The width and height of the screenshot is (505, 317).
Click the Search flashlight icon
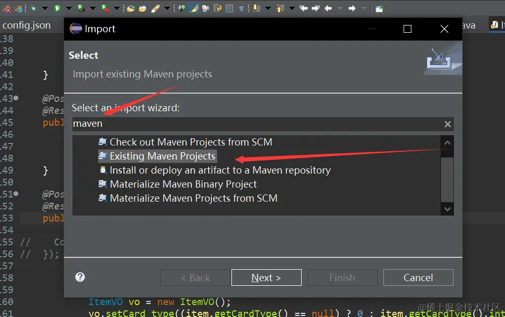[155, 8]
